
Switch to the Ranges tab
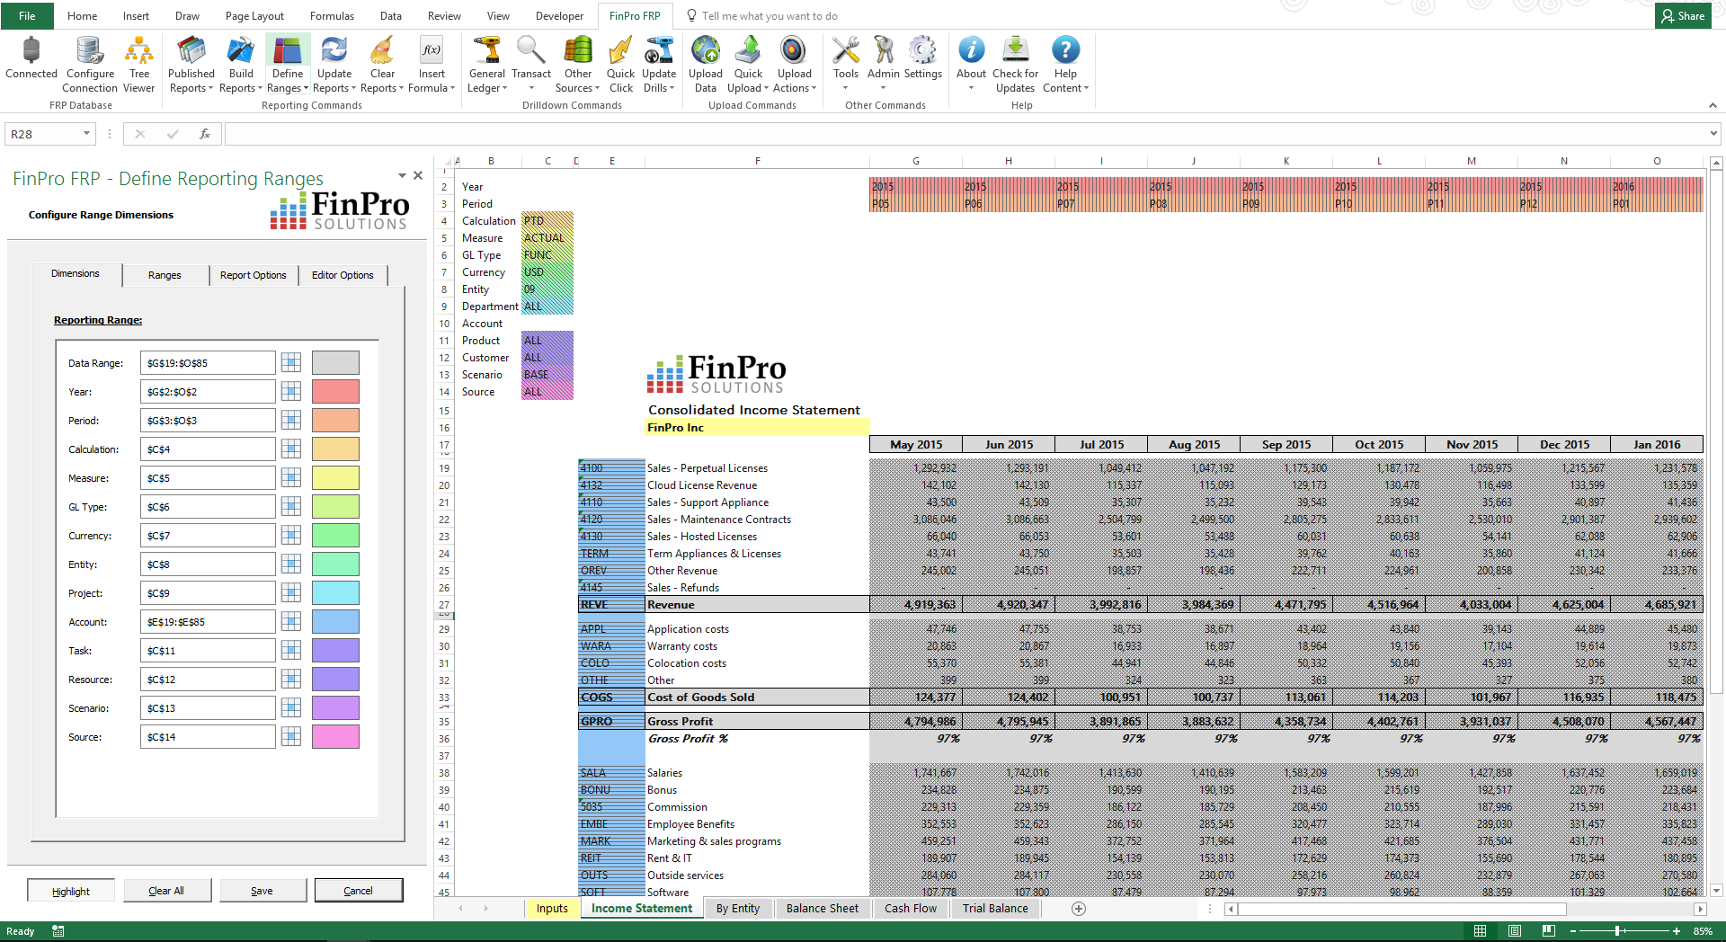click(165, 275)
